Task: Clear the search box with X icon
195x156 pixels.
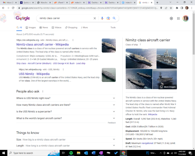Action: pos(95,18)
